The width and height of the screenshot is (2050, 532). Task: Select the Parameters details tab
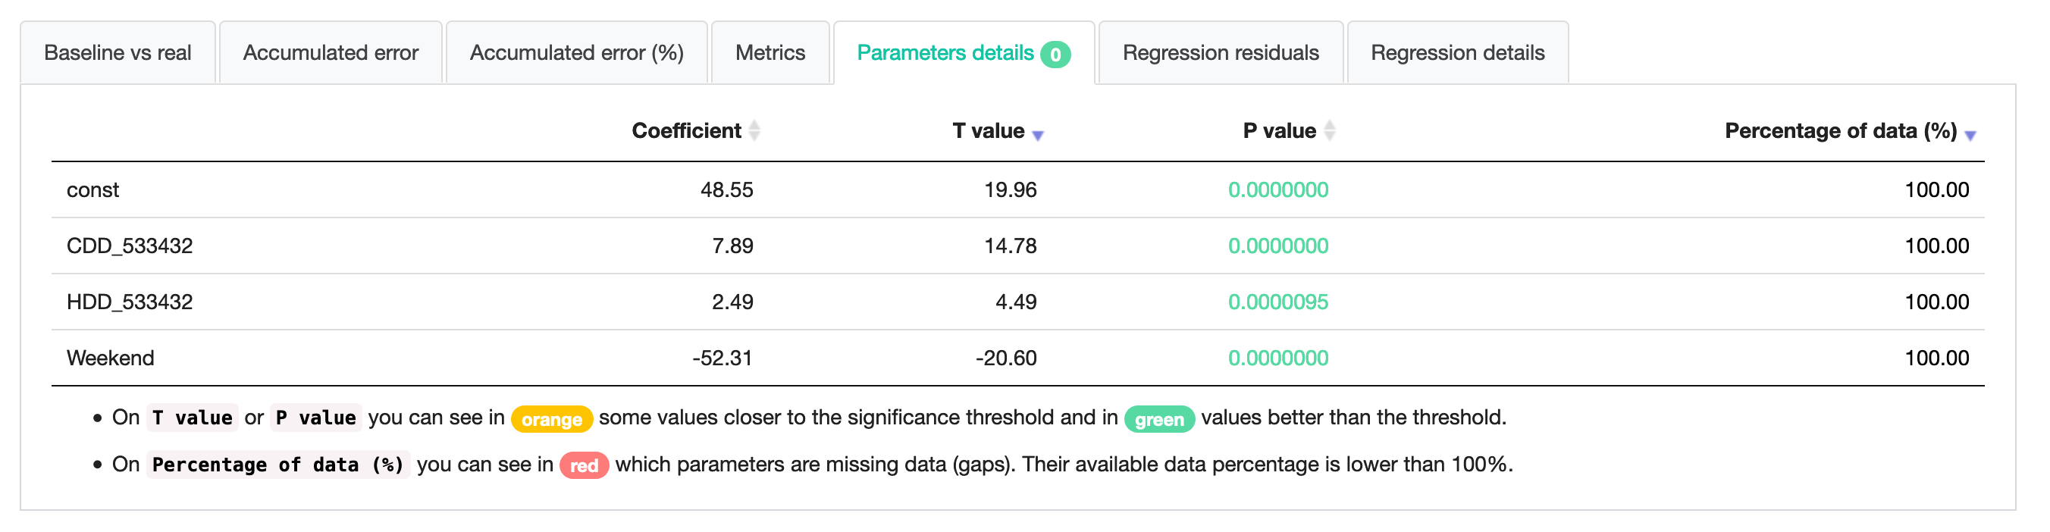964,52
